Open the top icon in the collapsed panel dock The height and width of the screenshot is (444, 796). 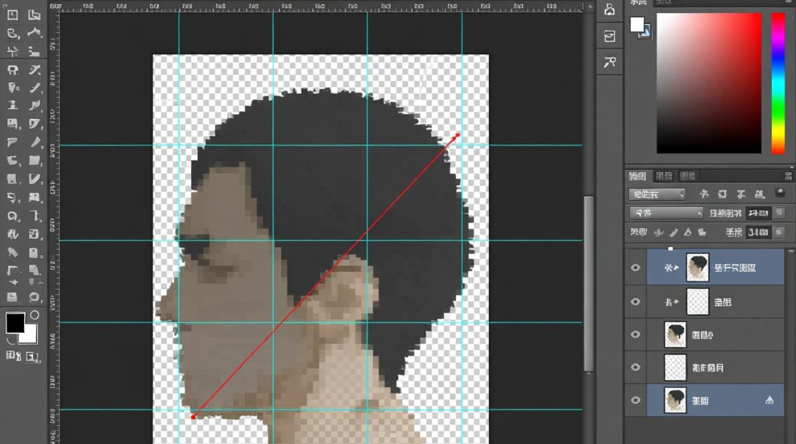[609, 9]
